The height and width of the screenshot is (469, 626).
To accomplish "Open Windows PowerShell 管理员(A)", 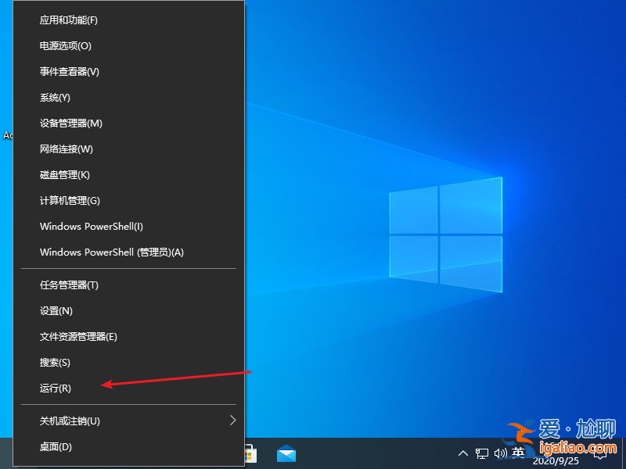I will [110, 252].
